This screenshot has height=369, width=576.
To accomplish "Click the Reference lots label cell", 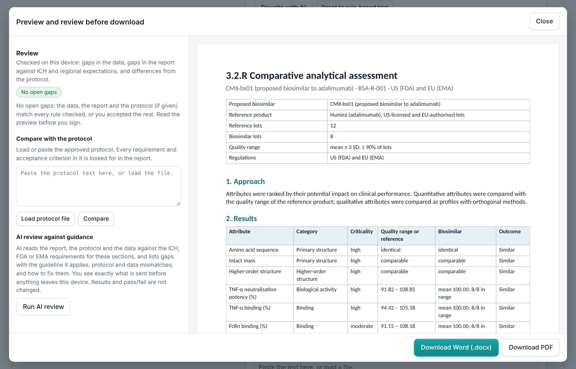I will coord(276,126).
